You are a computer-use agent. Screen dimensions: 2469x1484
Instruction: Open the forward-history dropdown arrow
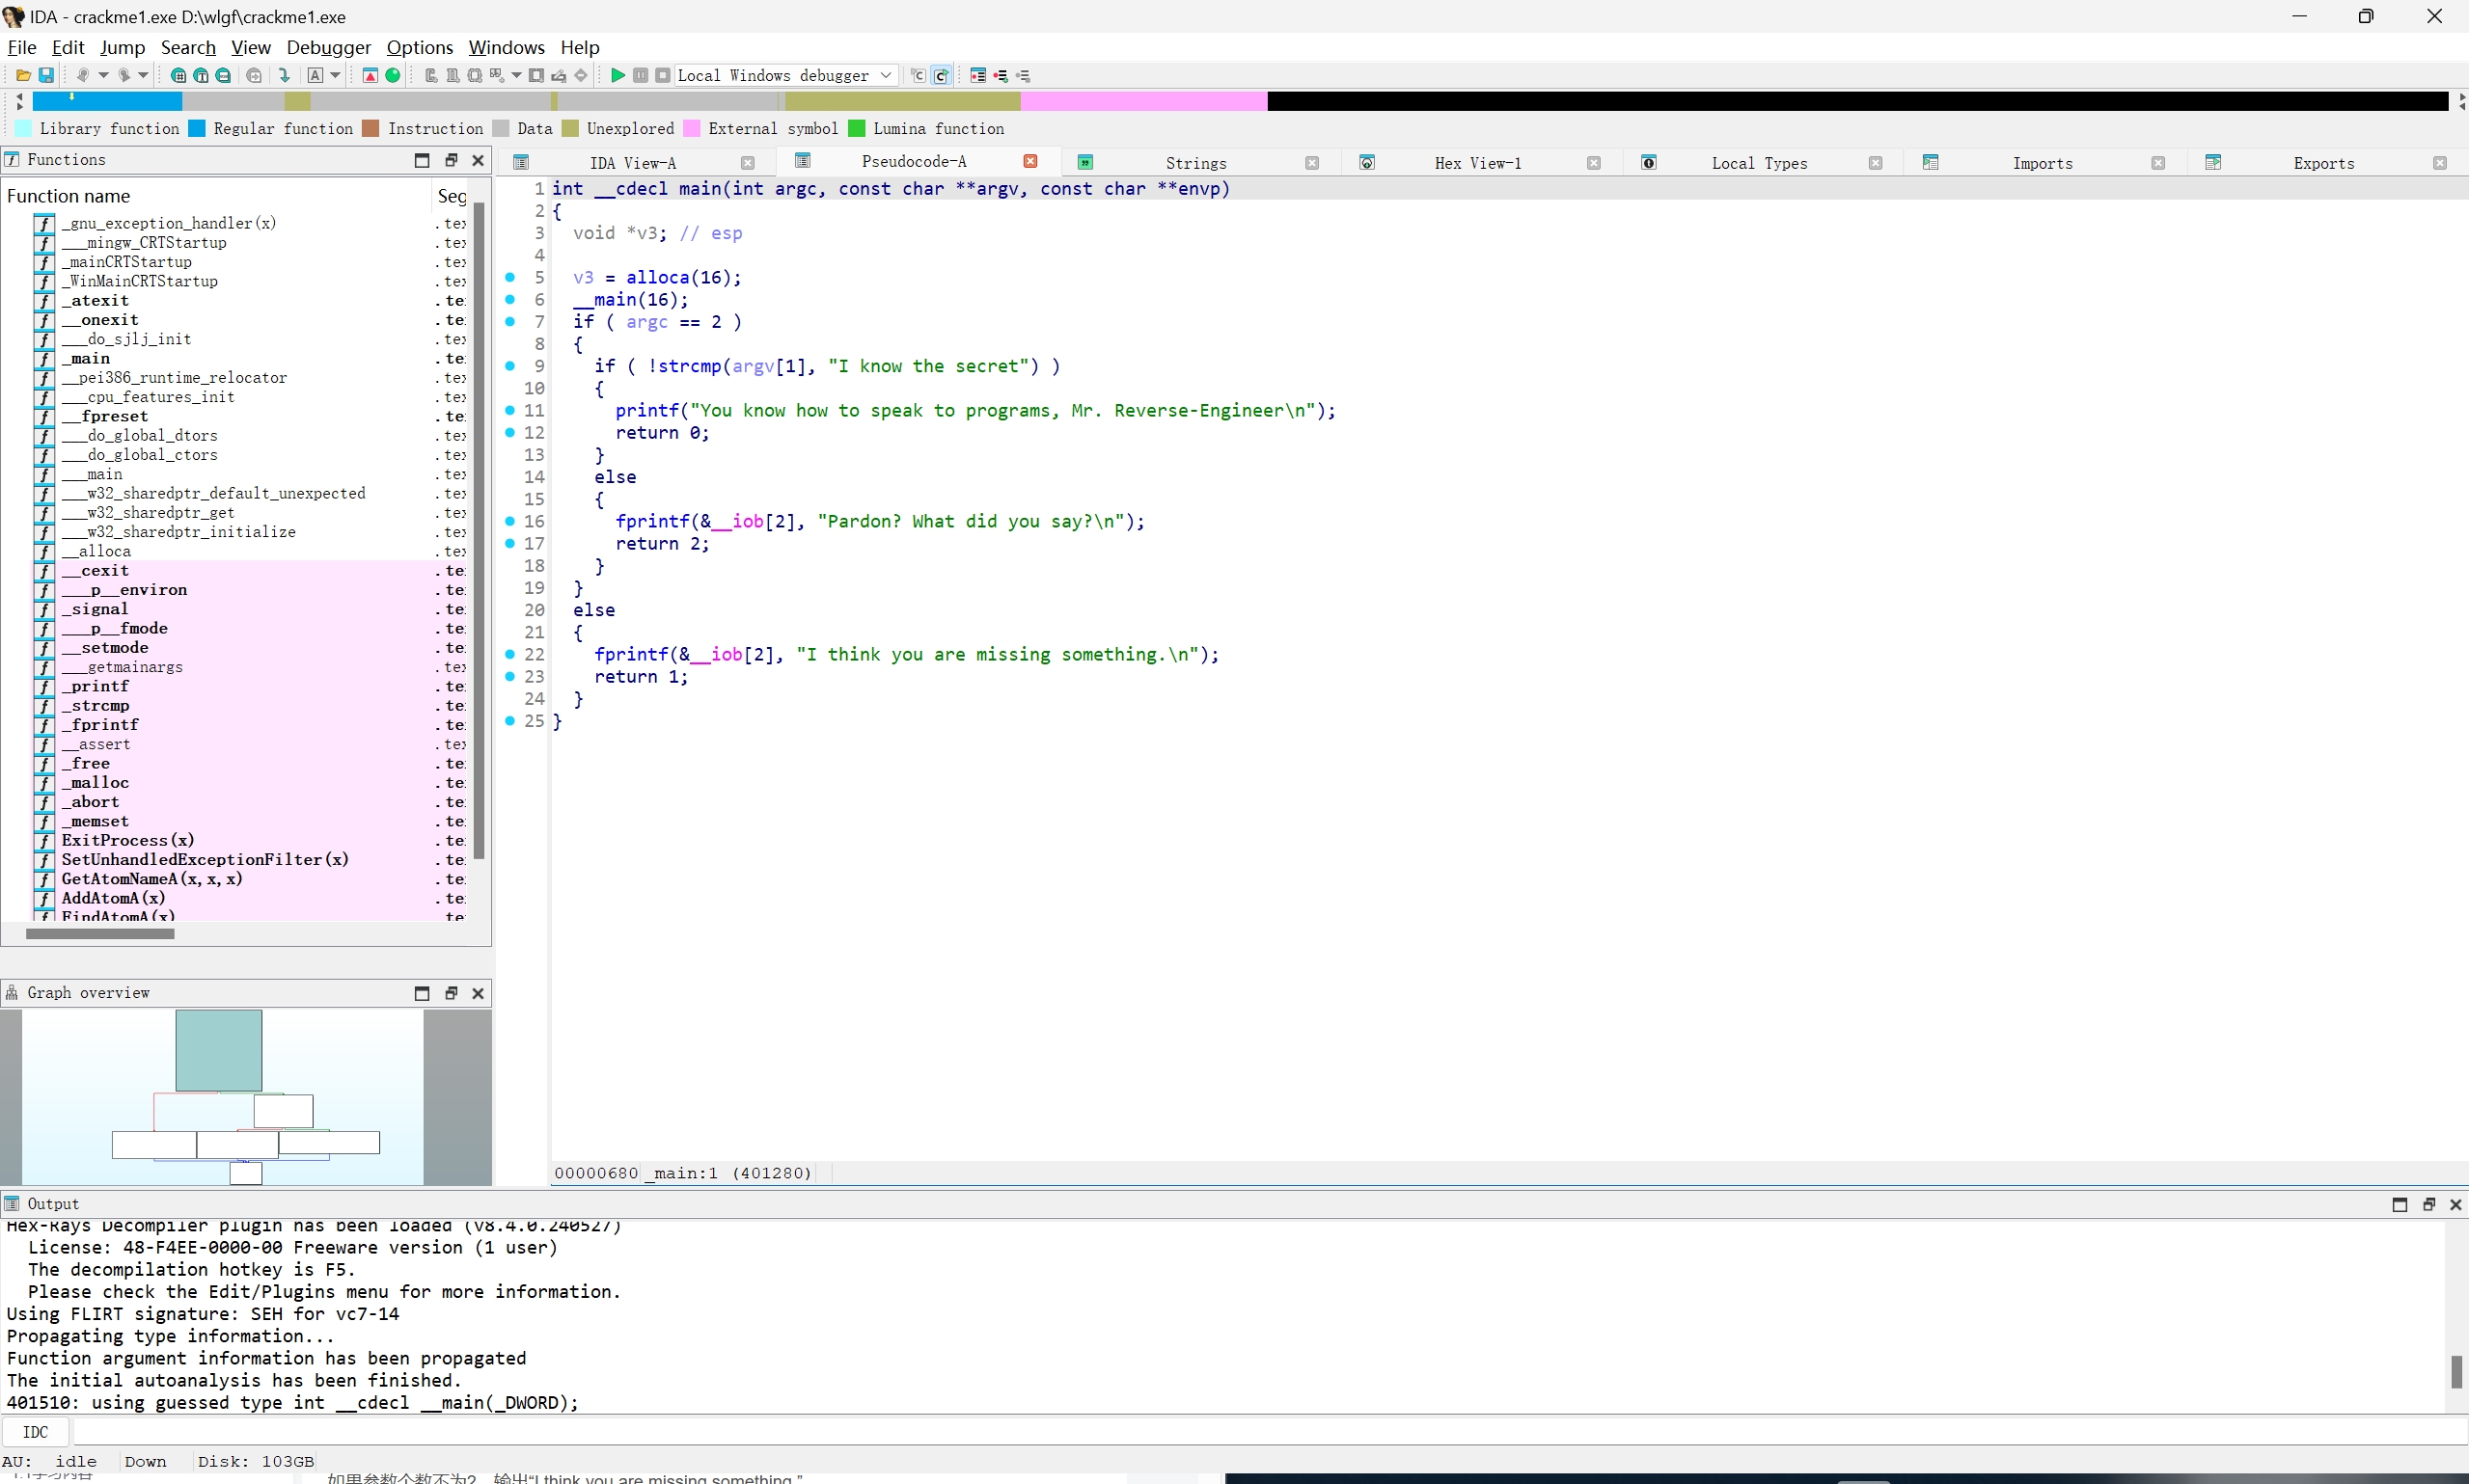point(143,75)
